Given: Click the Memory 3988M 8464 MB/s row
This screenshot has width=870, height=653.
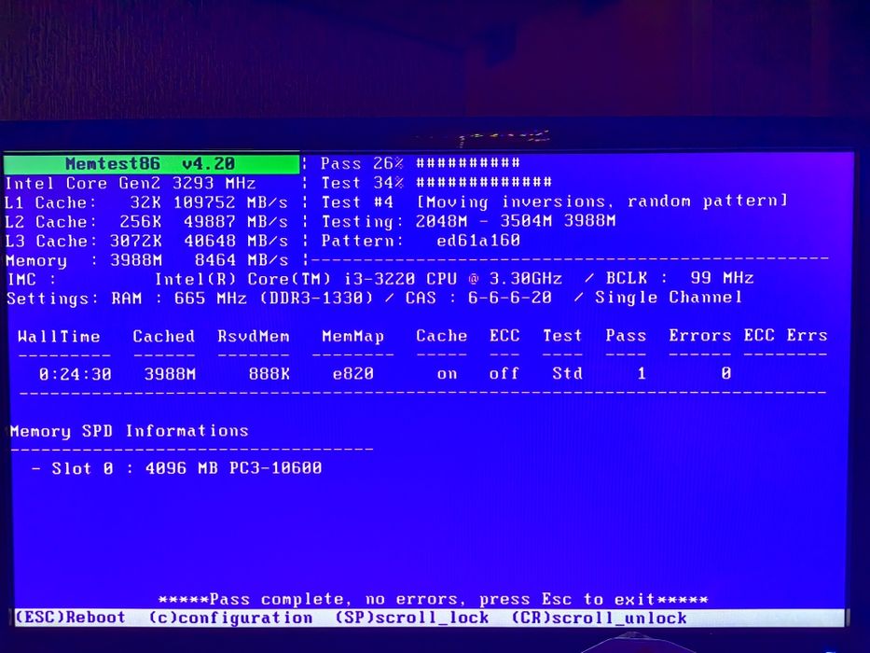Looking at the screenshot, I should click(x=146, y=260).
